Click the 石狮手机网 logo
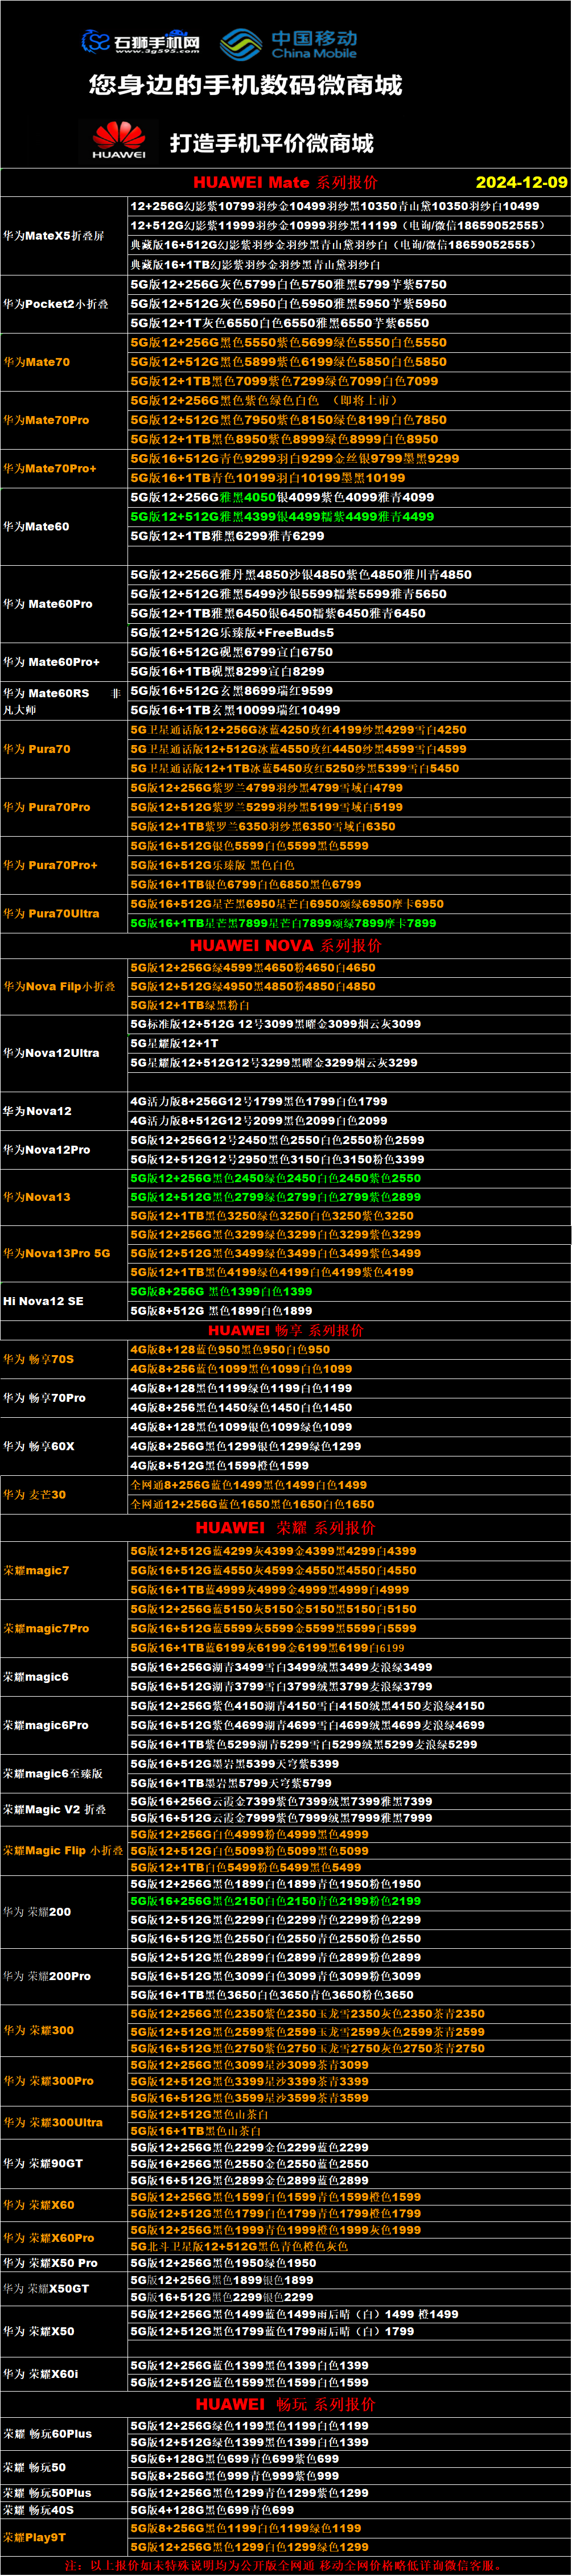 click(141, 42)
